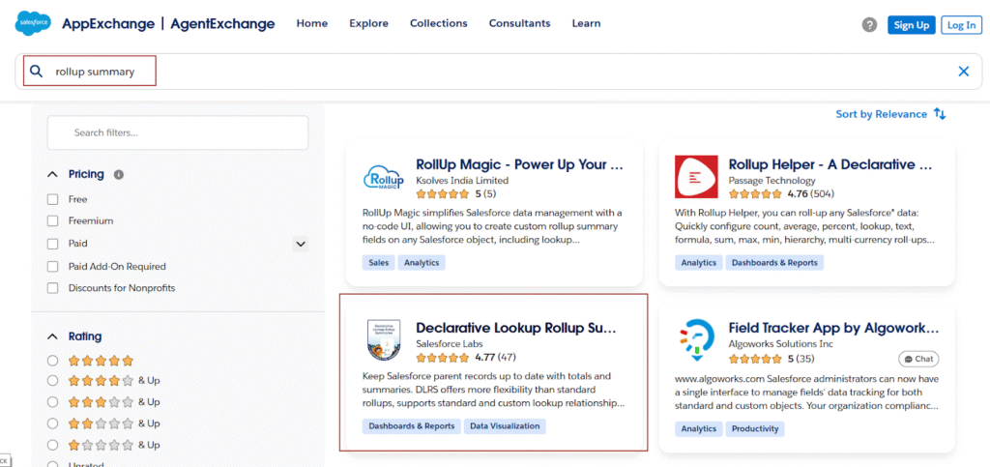
Task: Open the Consultants menu
Action: coord(519,23)
